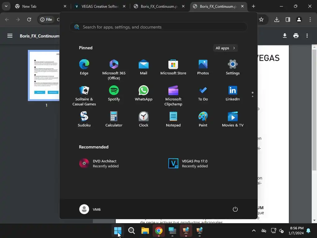Launch LinkedIn pinned app
The image size is (317, 238).
point(233,94)
